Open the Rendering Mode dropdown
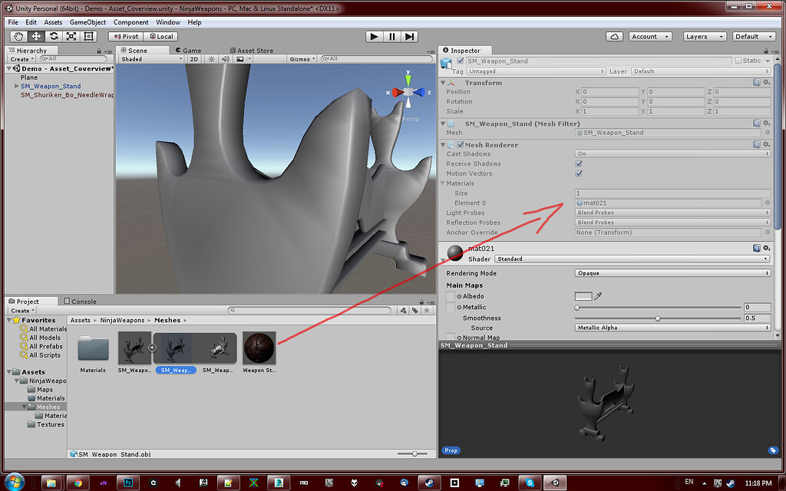 coord(672,272)
